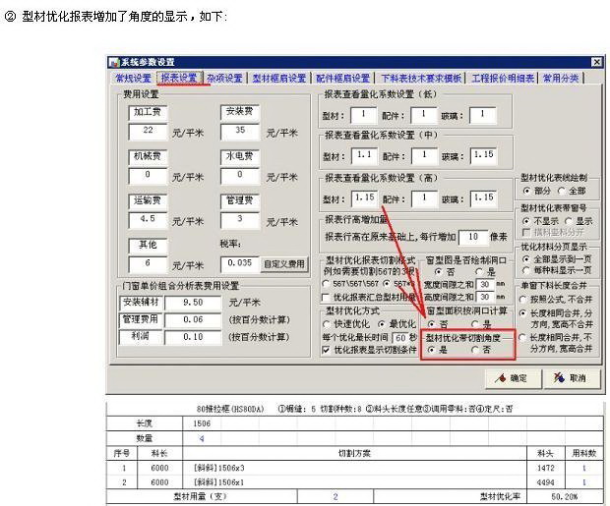Switch to the 常规设置 tab

(x=133, y=79)
